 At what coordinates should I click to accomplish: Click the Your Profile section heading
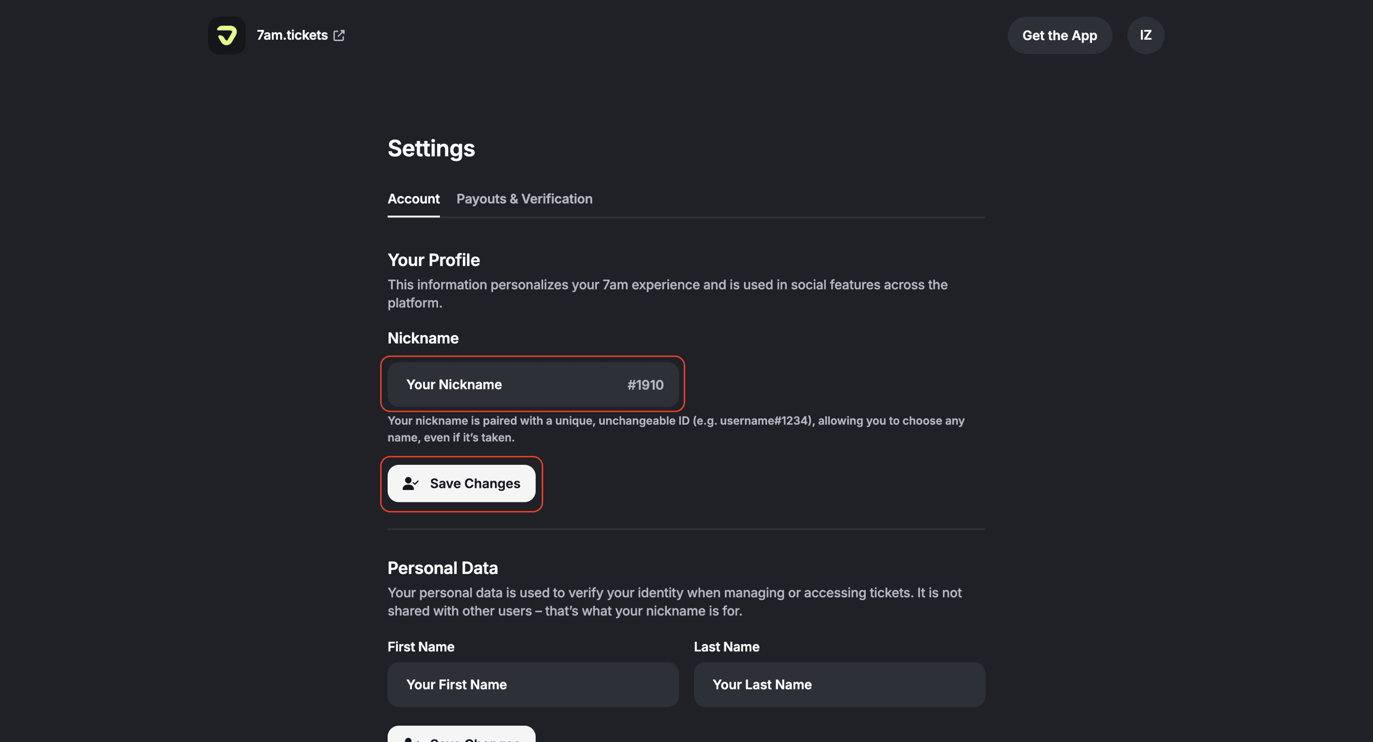(x=433, y=260)
